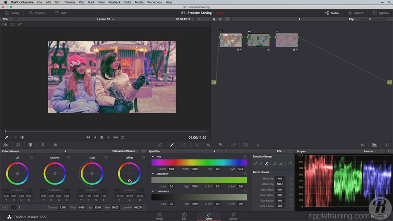Open the Camera Raw palette icon
This screenshot has width=393, height=221.
(x=6, y=145)
